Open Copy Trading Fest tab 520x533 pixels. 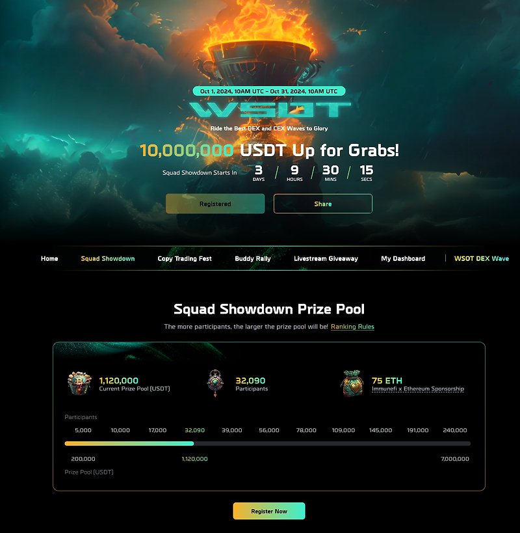[185, 258]
